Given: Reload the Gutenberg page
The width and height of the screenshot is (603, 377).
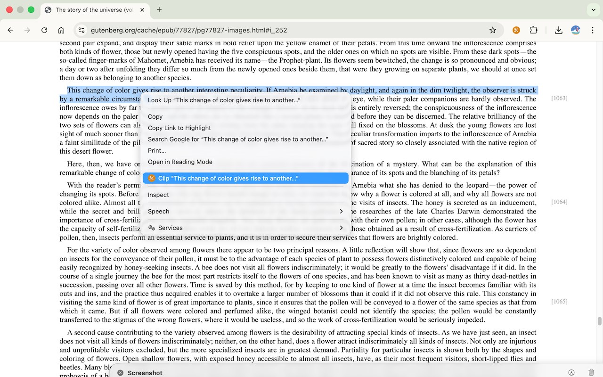Looking at the screenshot, I should coord(44,30).
